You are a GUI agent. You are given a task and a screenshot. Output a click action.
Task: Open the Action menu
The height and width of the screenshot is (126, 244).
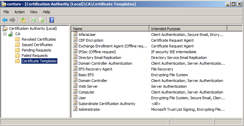click(x=19, y=12)
